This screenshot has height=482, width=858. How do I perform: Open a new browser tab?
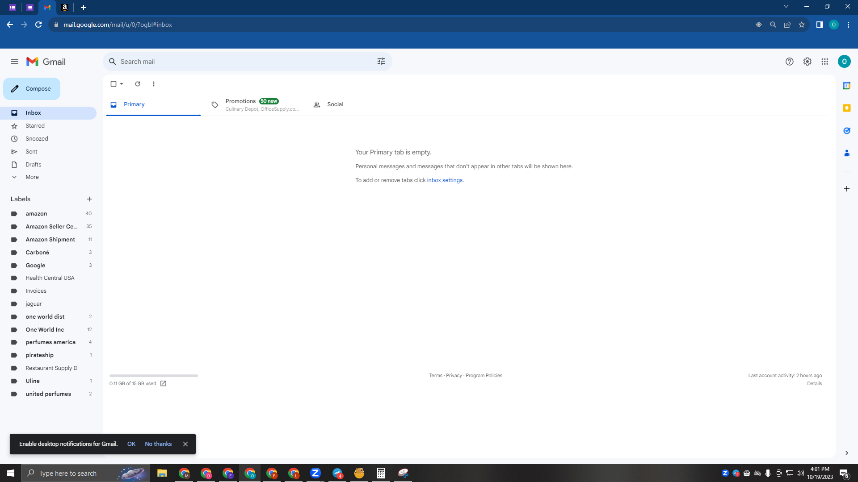[x=84, y=8]
